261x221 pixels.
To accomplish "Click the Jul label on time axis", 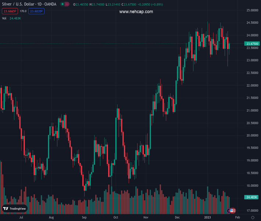I will pyautogui.click(x=21, y=218).
